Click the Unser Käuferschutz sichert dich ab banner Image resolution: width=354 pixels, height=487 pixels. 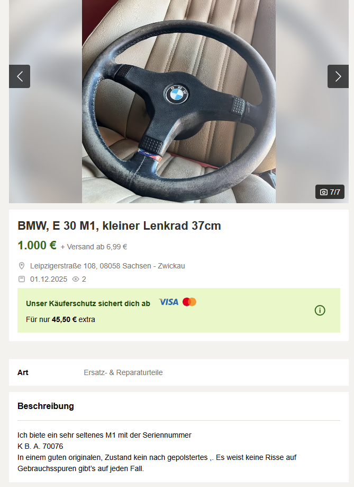179,310
